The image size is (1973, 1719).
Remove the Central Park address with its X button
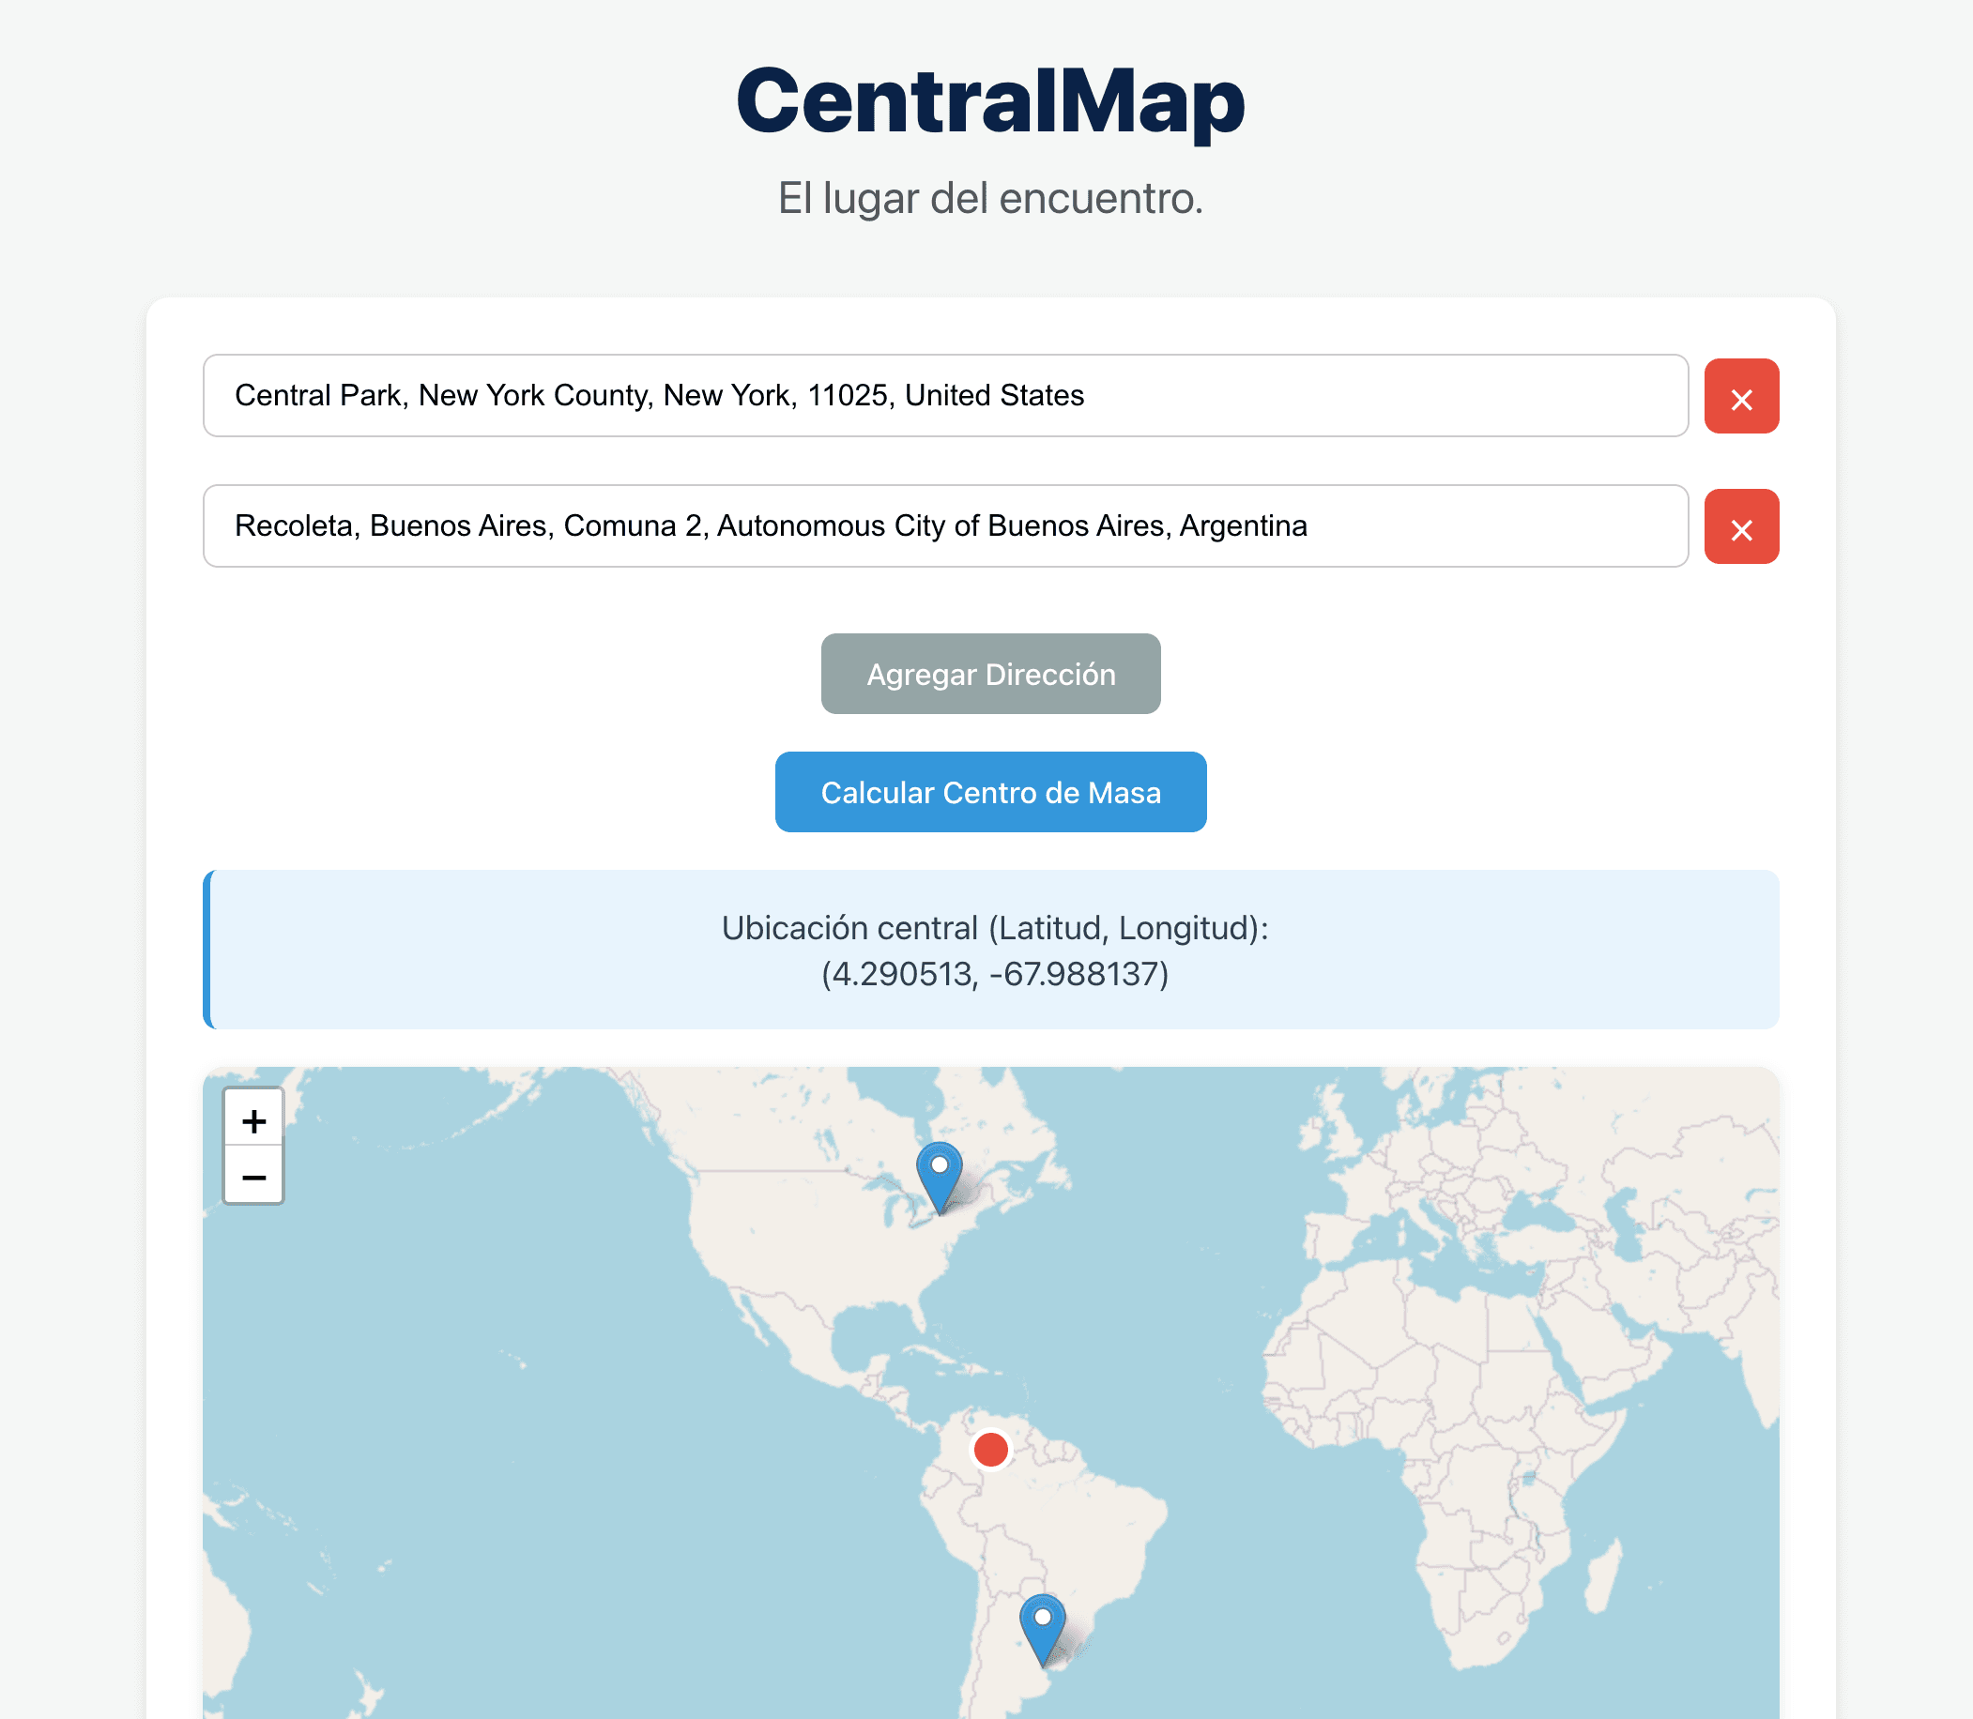[x=1742, y=396]
